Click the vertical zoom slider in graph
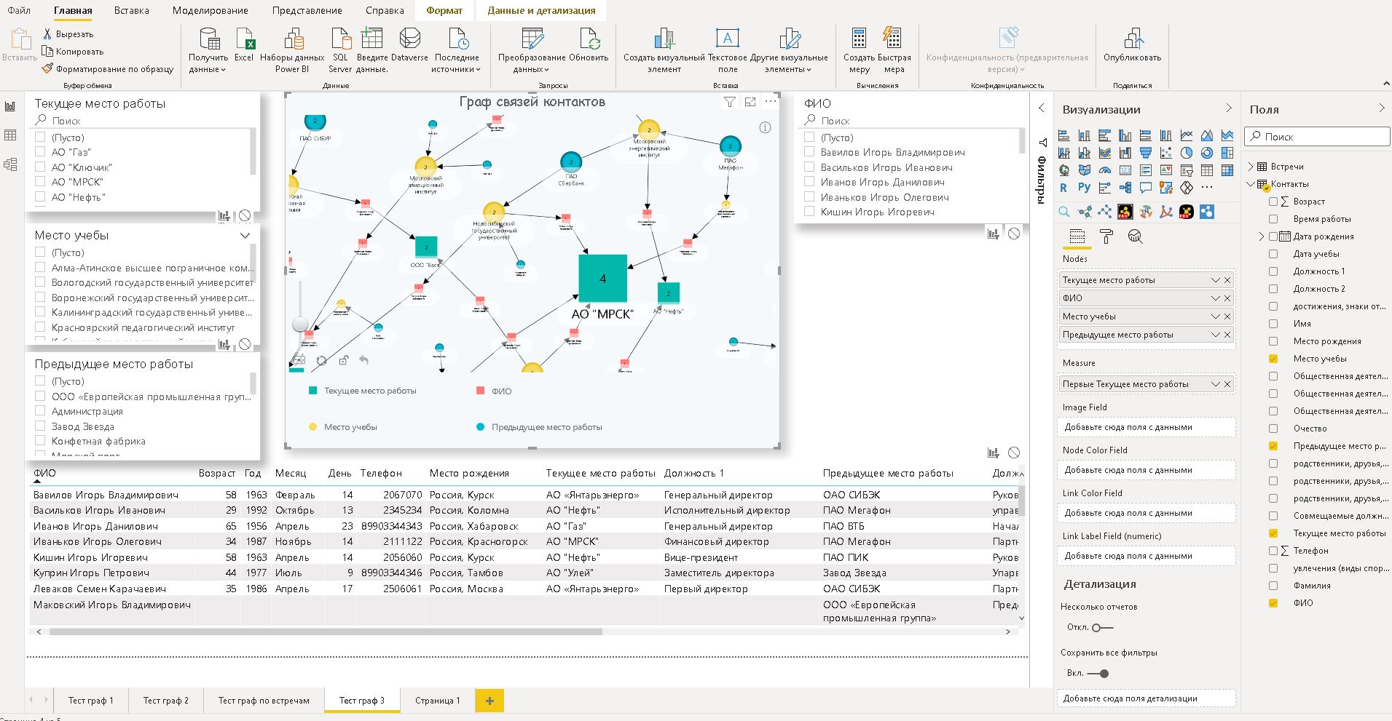Viewport: 1392px width, 721px height. point(300,324)
